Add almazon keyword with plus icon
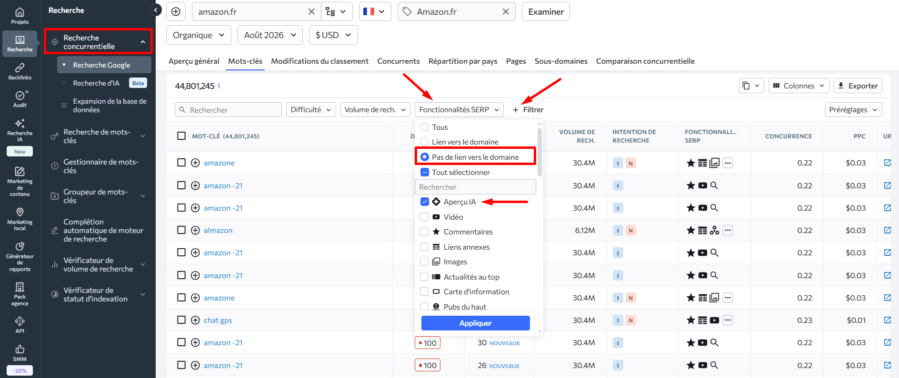Screen dimensions: 899x378 pos(195,231)
